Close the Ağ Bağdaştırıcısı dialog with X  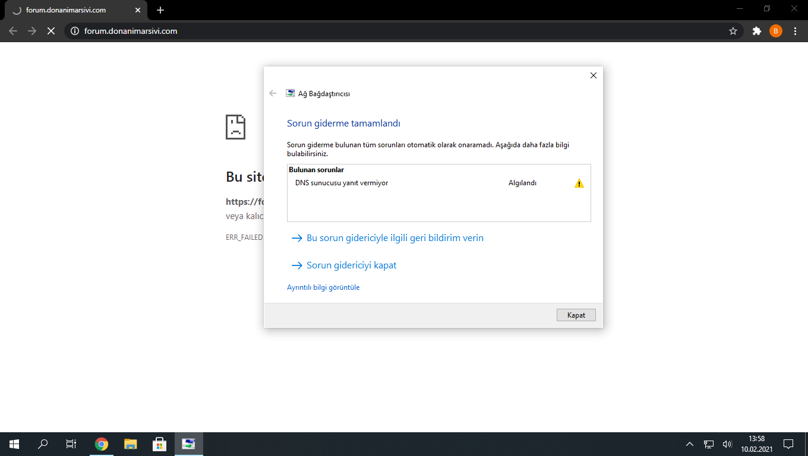pos(593,75)
